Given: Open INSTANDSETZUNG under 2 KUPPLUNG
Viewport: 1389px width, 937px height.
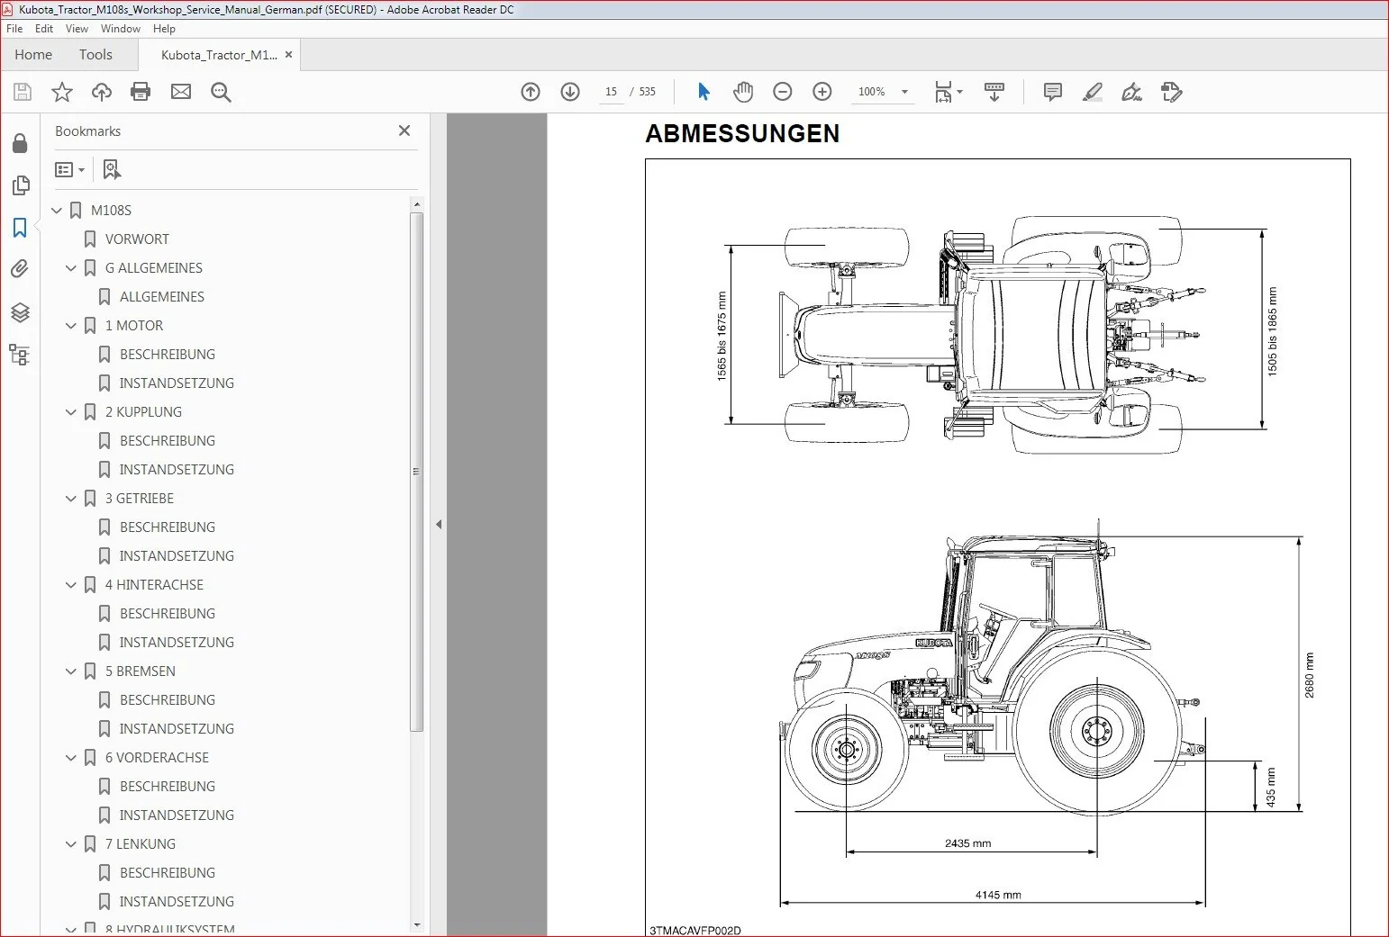Looking at the screenshot, I should (177, 470).
